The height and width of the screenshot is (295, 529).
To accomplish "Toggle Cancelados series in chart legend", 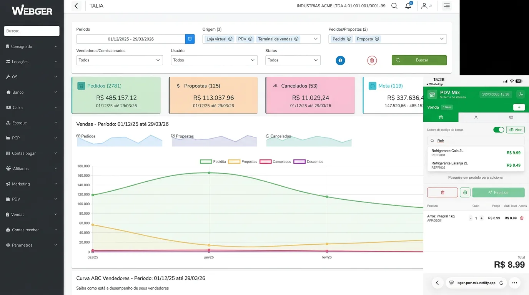I will point(275,162).
